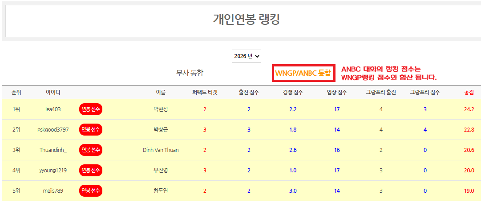481x202 pixels.
Task: Click total score 24.2 in first row
Action: [469, 109]
